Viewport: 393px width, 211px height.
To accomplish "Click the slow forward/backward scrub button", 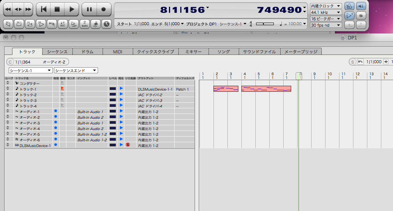I will 18,9.
